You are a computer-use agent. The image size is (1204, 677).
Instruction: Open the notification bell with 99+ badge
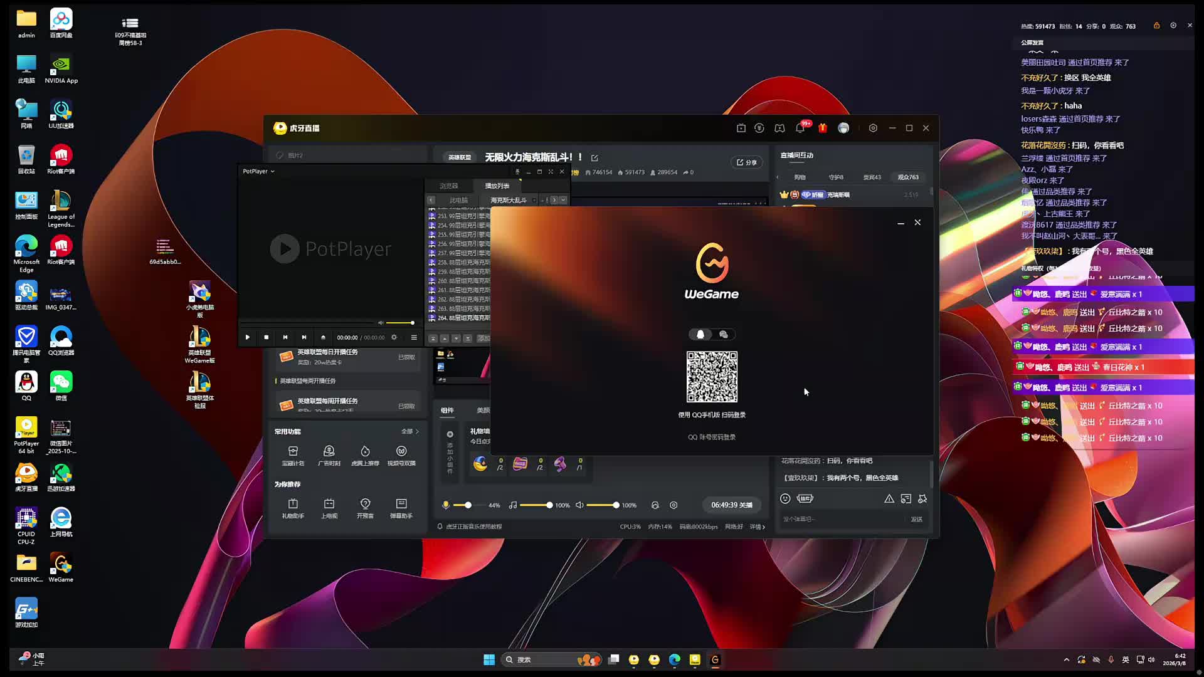(x=800, y=128)
